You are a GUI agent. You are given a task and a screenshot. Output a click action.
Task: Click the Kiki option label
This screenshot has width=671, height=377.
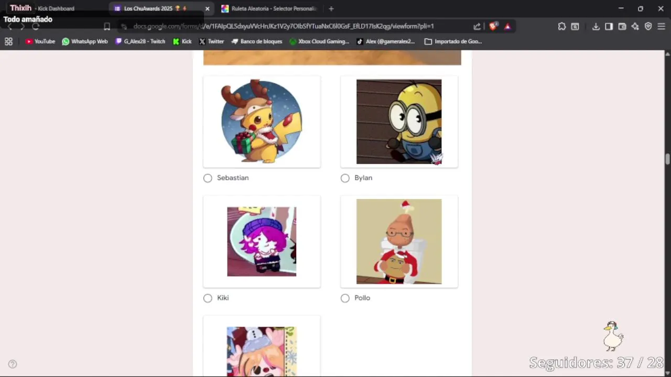pyautogui.click(x=223, y=298)
